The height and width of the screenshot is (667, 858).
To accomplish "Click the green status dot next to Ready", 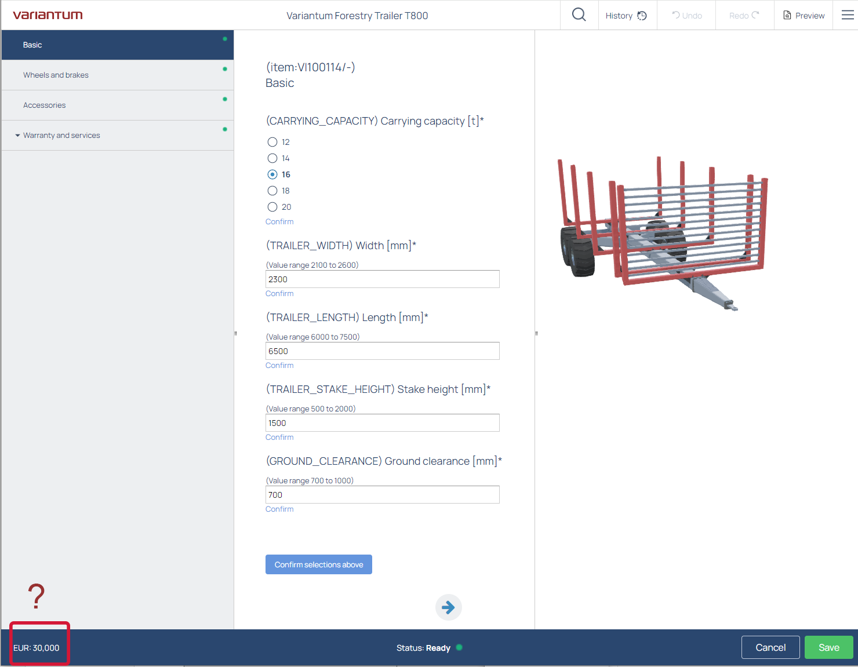I will 459,647.
